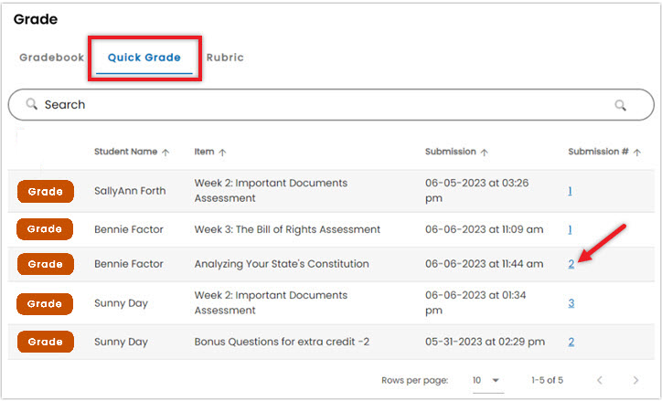This screenshot has width=662, height=401.
Task: Switch to the Gradebook tab
Action: coord(51,58)
